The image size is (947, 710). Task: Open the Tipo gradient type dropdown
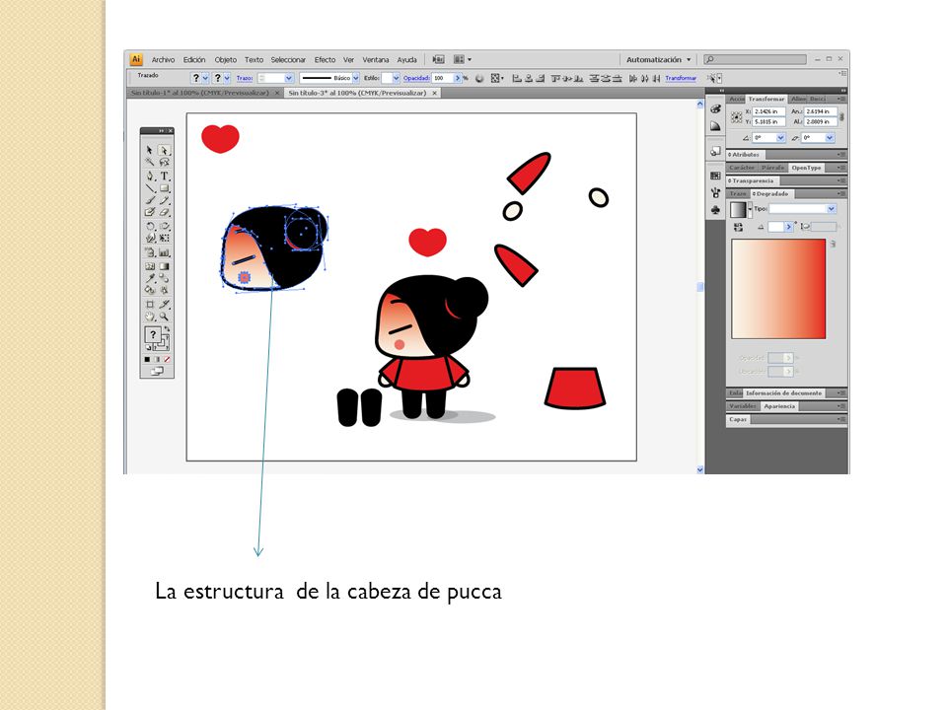(831, 209)
